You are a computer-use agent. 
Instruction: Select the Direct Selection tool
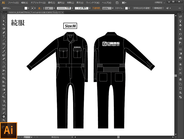(x=4, y=21)
